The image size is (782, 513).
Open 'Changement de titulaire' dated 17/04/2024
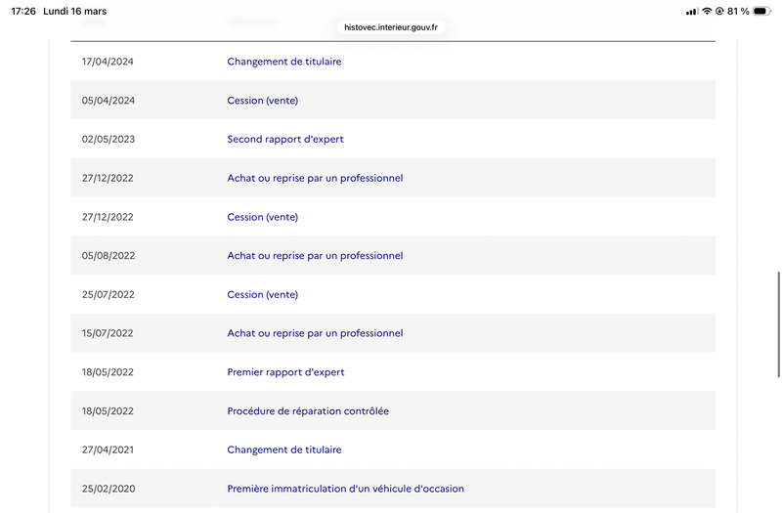(284, 62)
